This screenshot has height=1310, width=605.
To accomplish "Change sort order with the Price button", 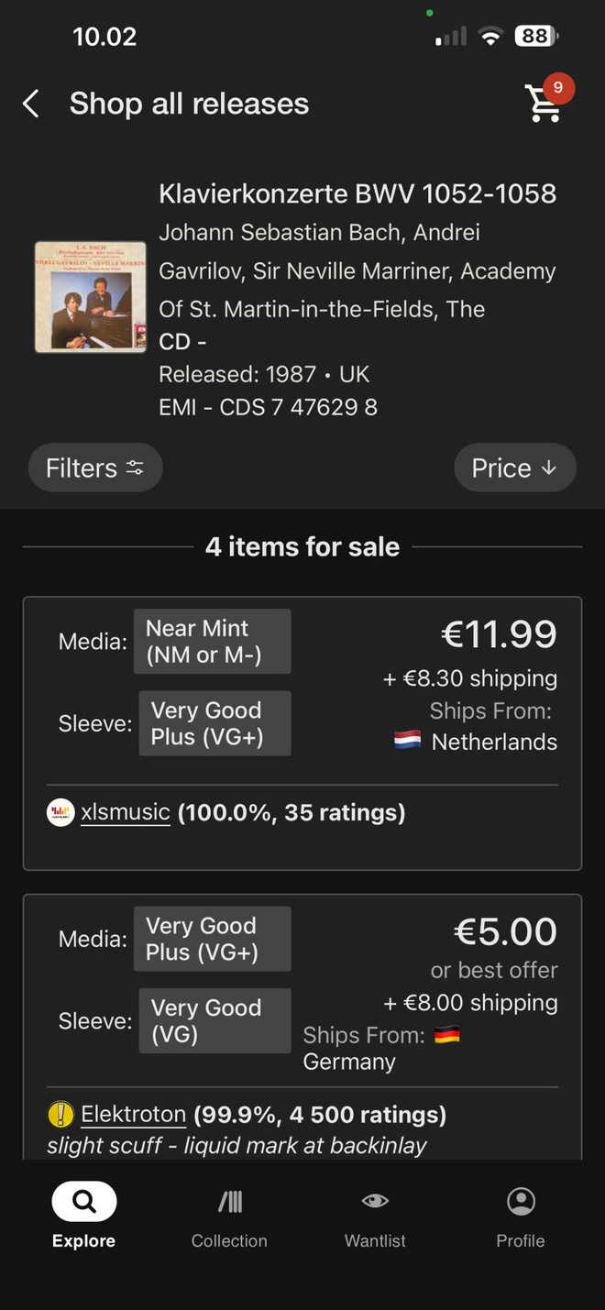I will tap(515, 468).
